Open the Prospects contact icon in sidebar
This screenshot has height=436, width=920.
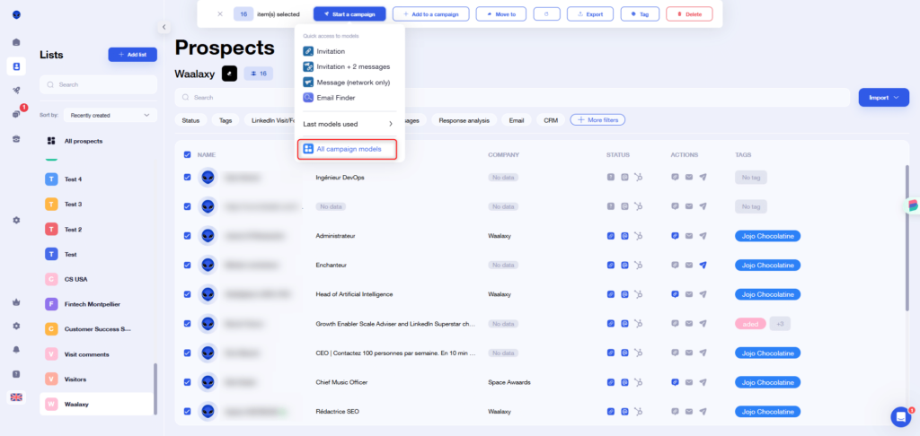16,66
